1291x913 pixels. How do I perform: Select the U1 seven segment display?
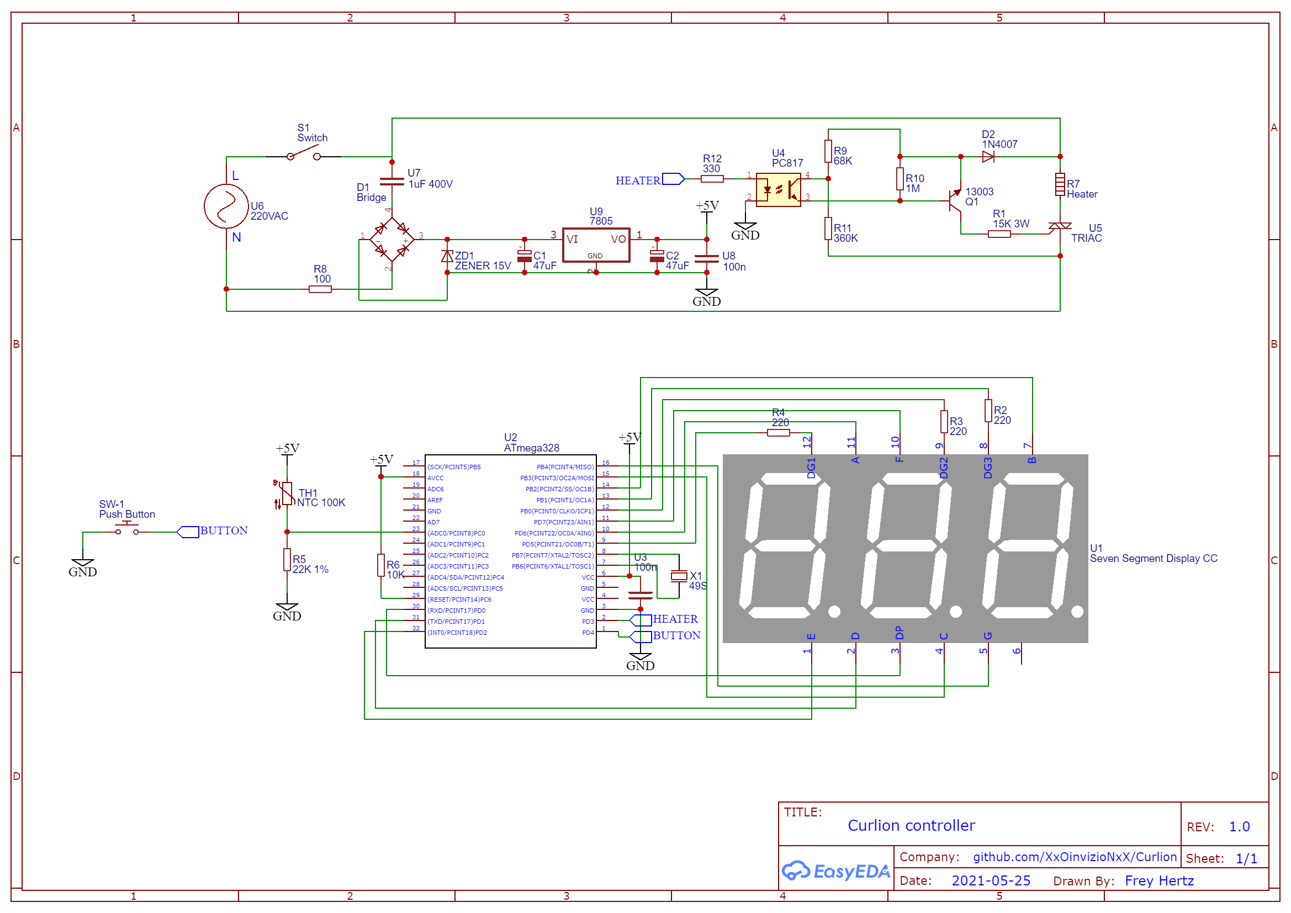click(x=905, y=549)
